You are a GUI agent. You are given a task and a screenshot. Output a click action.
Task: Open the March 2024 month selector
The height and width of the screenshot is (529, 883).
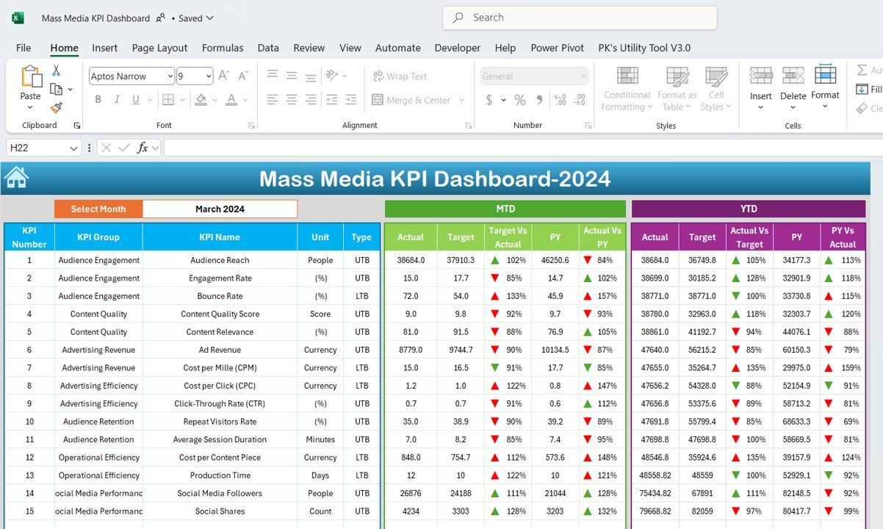click(220, 209)
